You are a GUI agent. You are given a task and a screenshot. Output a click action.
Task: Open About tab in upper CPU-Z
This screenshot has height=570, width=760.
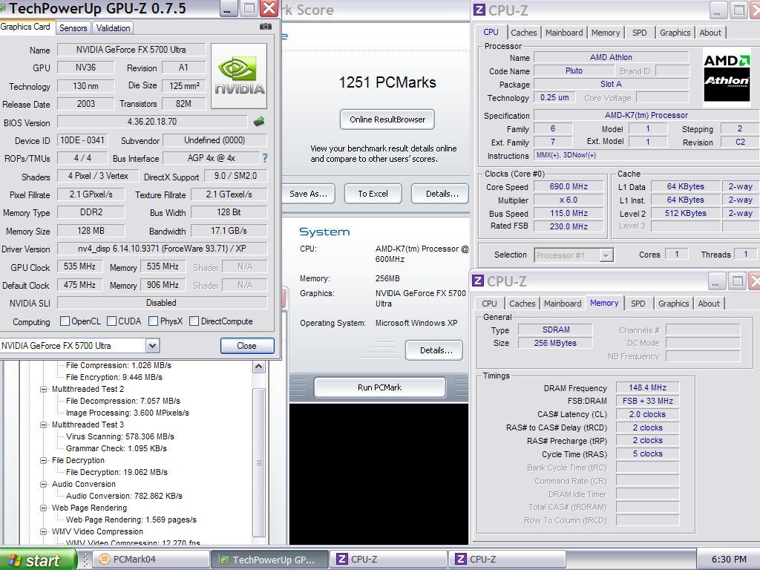click(710, 33)
